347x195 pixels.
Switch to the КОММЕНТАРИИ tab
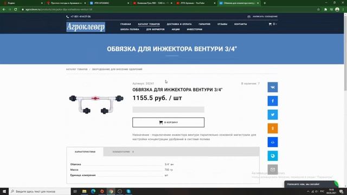[x=123, y=152]
